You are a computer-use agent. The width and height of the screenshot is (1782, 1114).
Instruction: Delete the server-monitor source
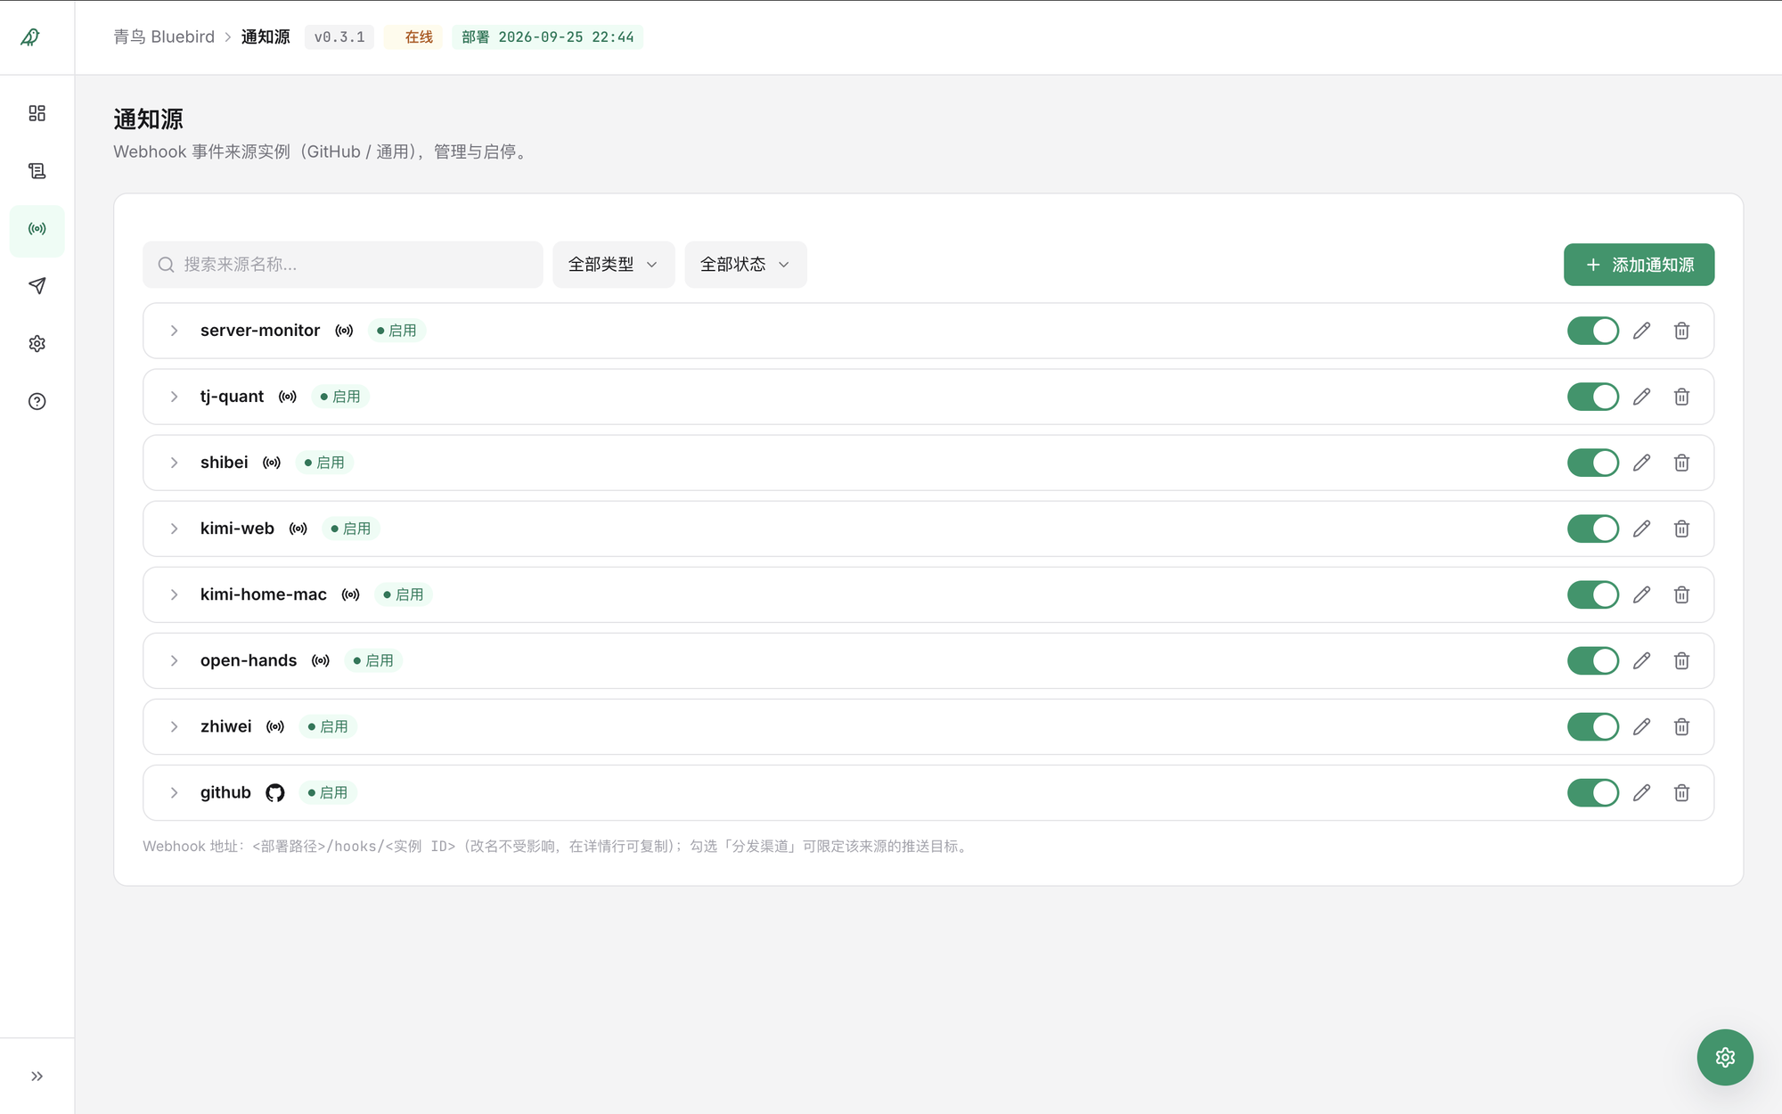(x=1681, y=331)
